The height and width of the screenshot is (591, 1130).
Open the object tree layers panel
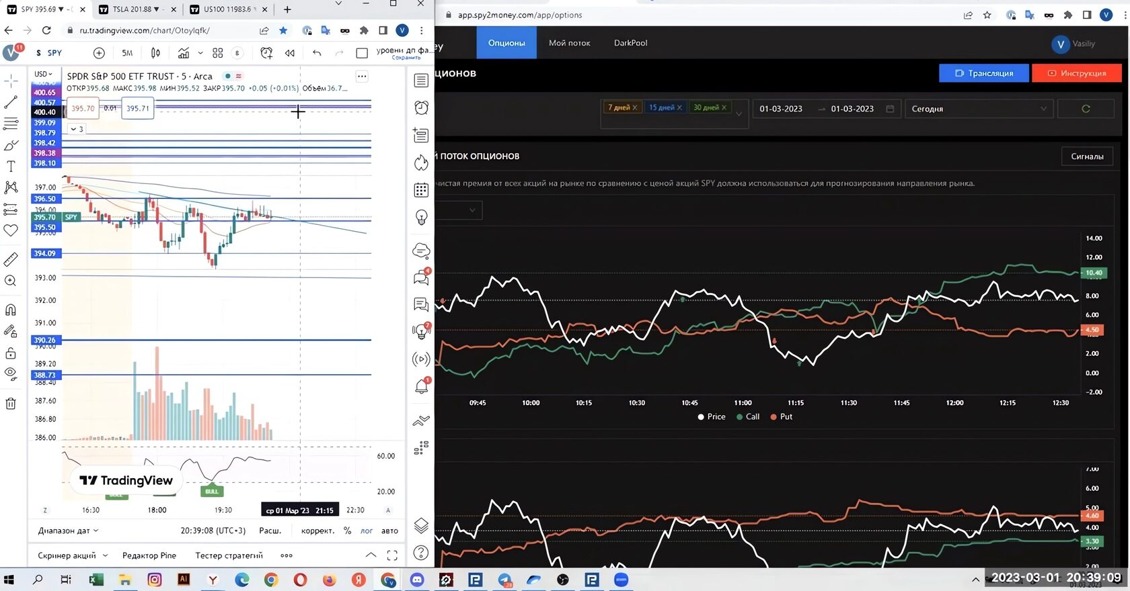pyautogui.click(x=421, y=525)
